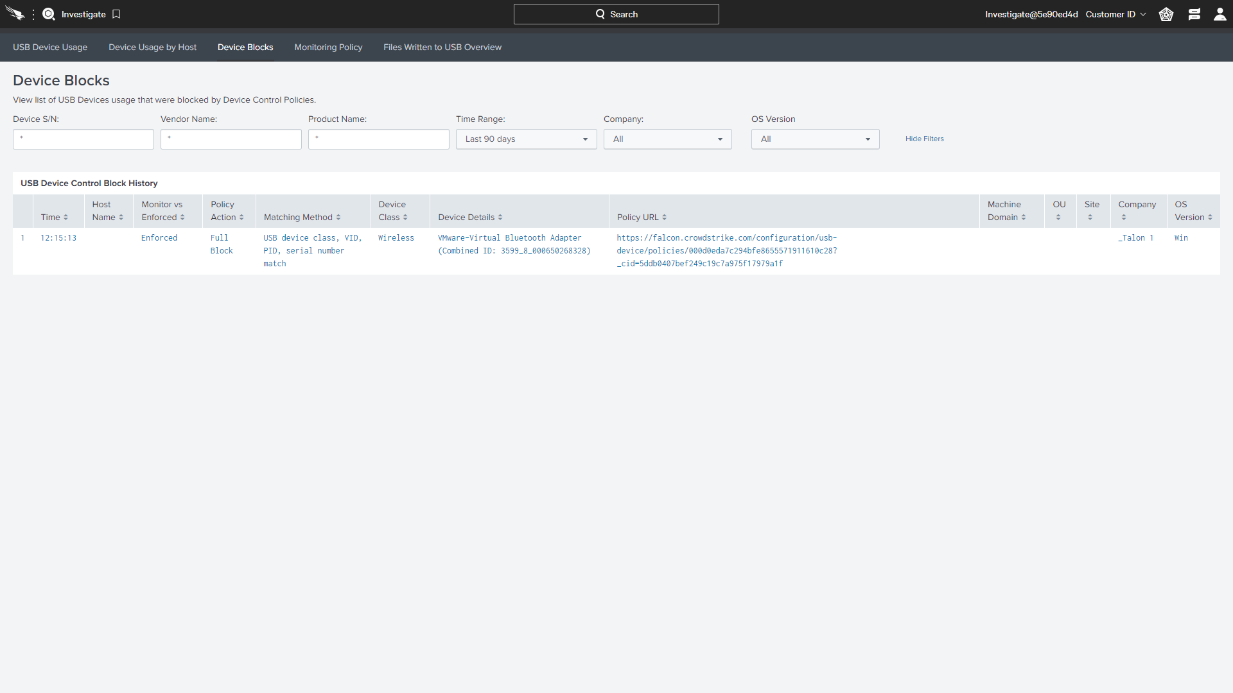Click the CrowdStrike falcon logo

point(15,13)
